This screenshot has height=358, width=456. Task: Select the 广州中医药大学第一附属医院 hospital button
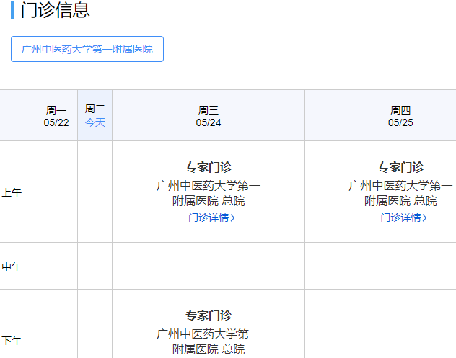click(x=87, y=49)
